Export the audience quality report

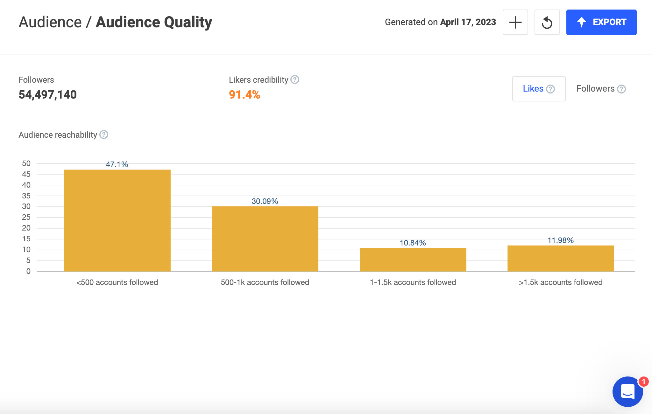click(601, 22)
